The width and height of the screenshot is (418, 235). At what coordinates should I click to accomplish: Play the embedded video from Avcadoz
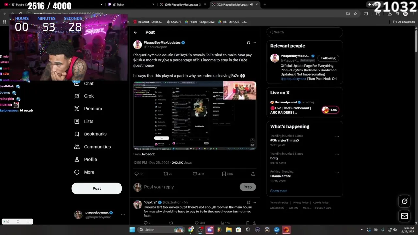[x=195, y=116]
